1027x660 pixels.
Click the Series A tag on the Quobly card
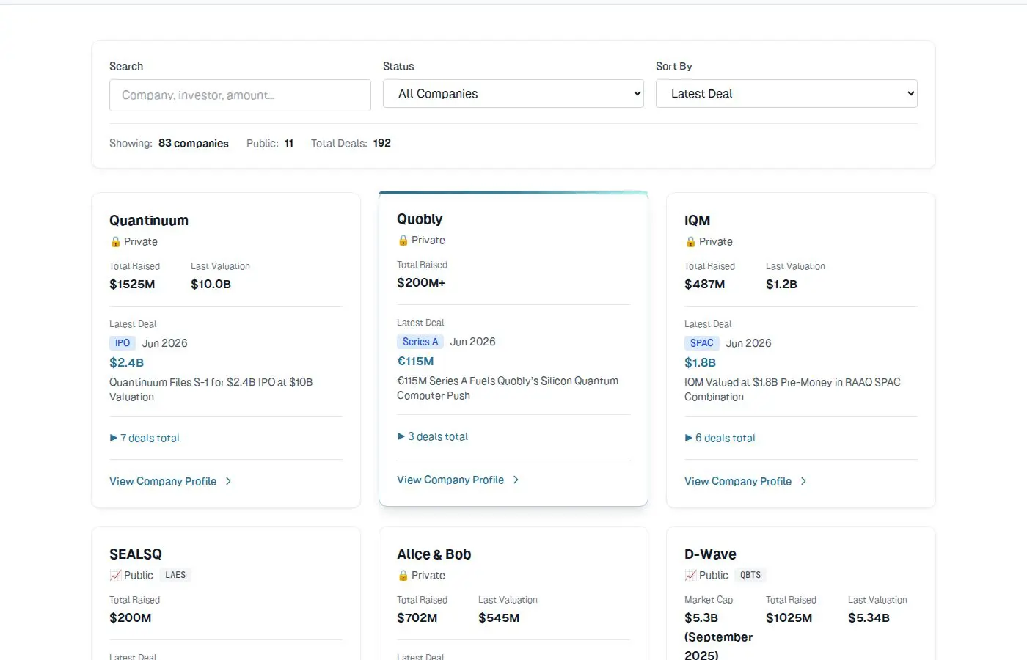click(x=420, y=342)
